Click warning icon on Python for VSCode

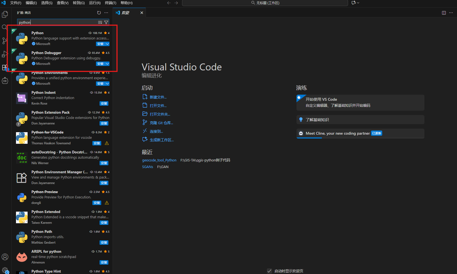[x=107, y=143]
